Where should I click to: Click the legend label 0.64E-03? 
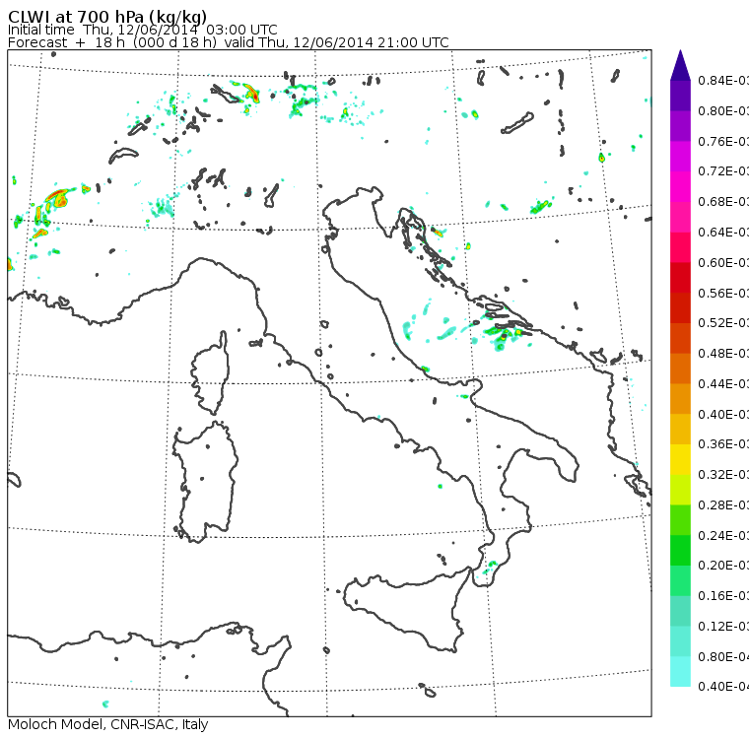[x=723, y=233]
